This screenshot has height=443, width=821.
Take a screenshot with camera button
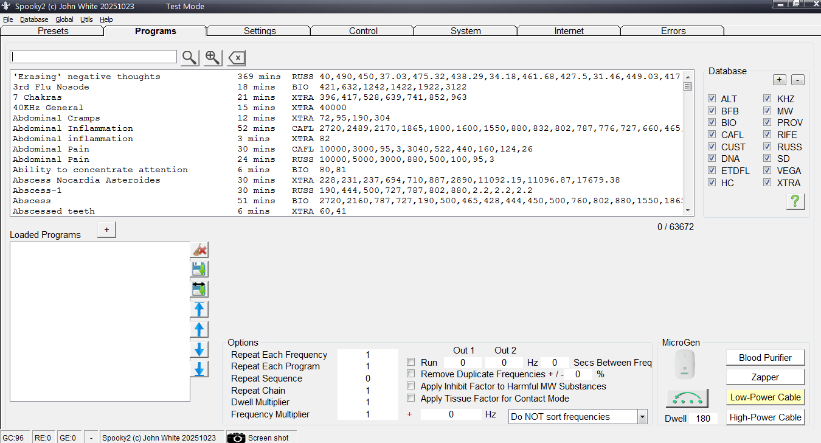coord(258,438)
